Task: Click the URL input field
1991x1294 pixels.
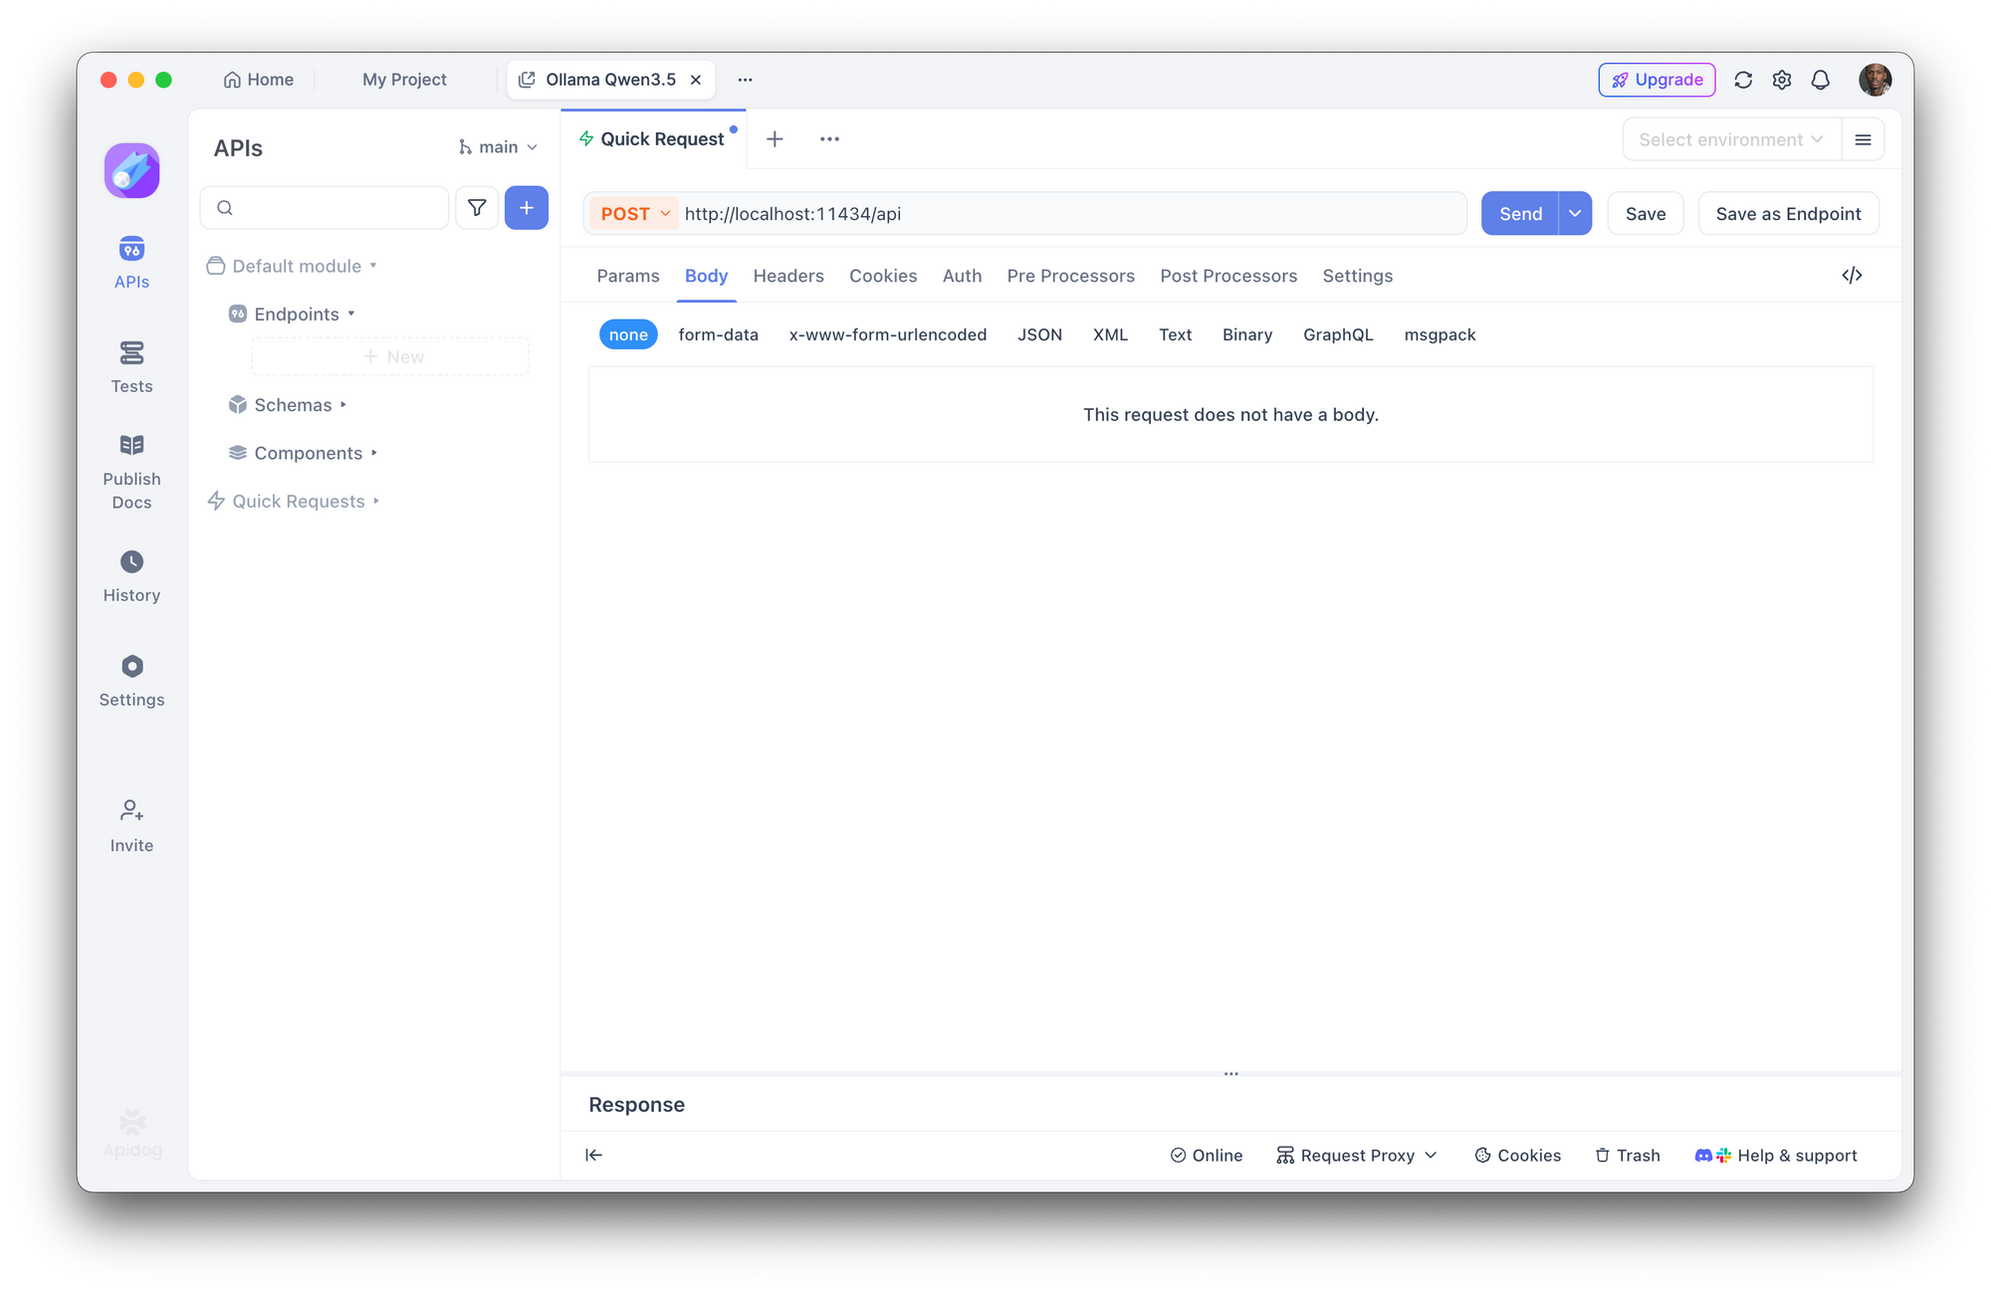Action: [x=1071, y=214]
